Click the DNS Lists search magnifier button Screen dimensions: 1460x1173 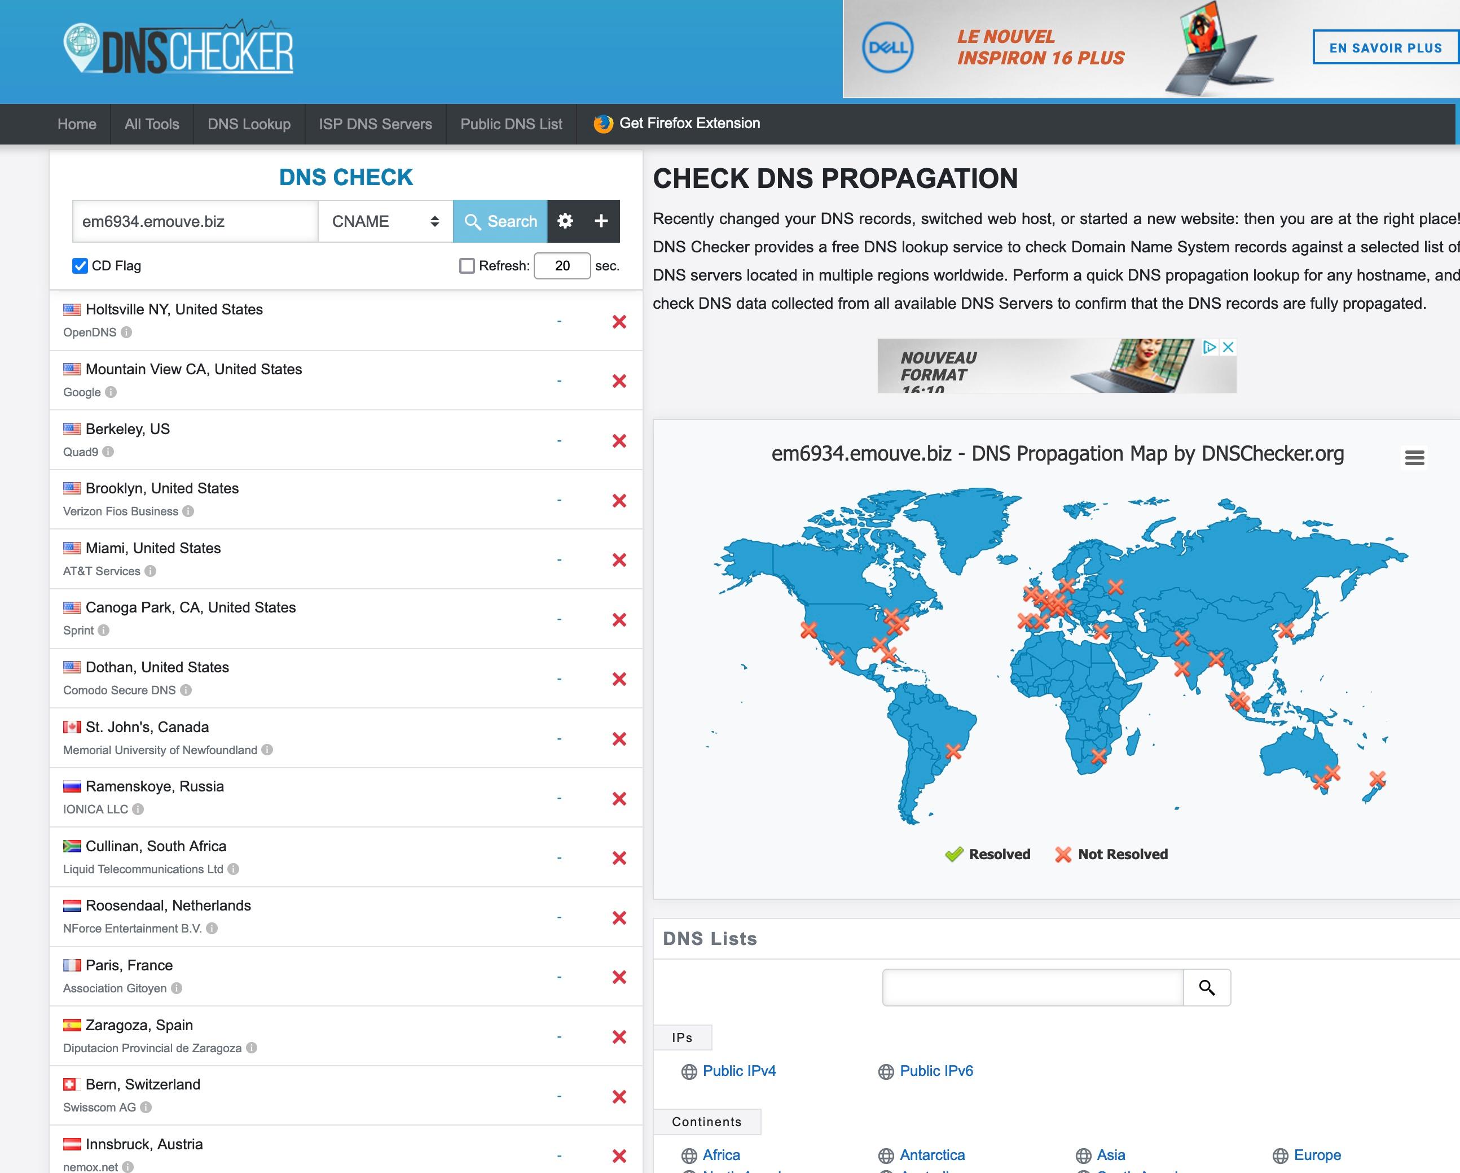tap(1207, 987)
